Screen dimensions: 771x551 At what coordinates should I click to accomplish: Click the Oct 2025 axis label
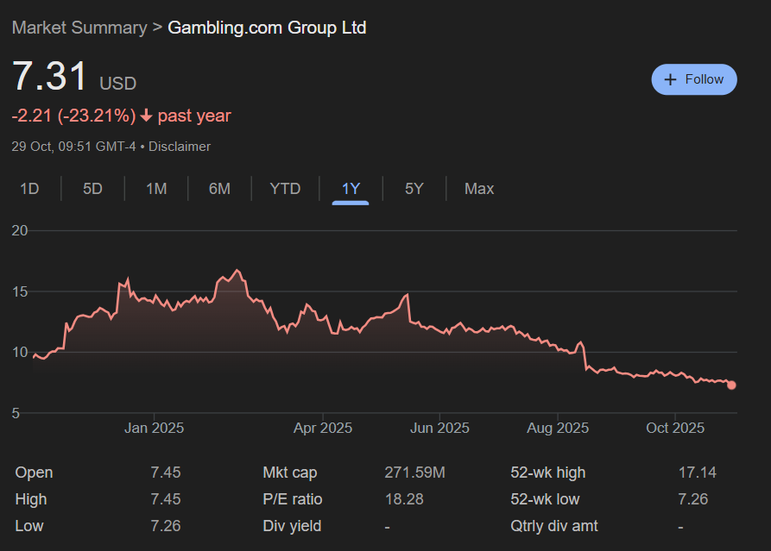tap(675, 429)
